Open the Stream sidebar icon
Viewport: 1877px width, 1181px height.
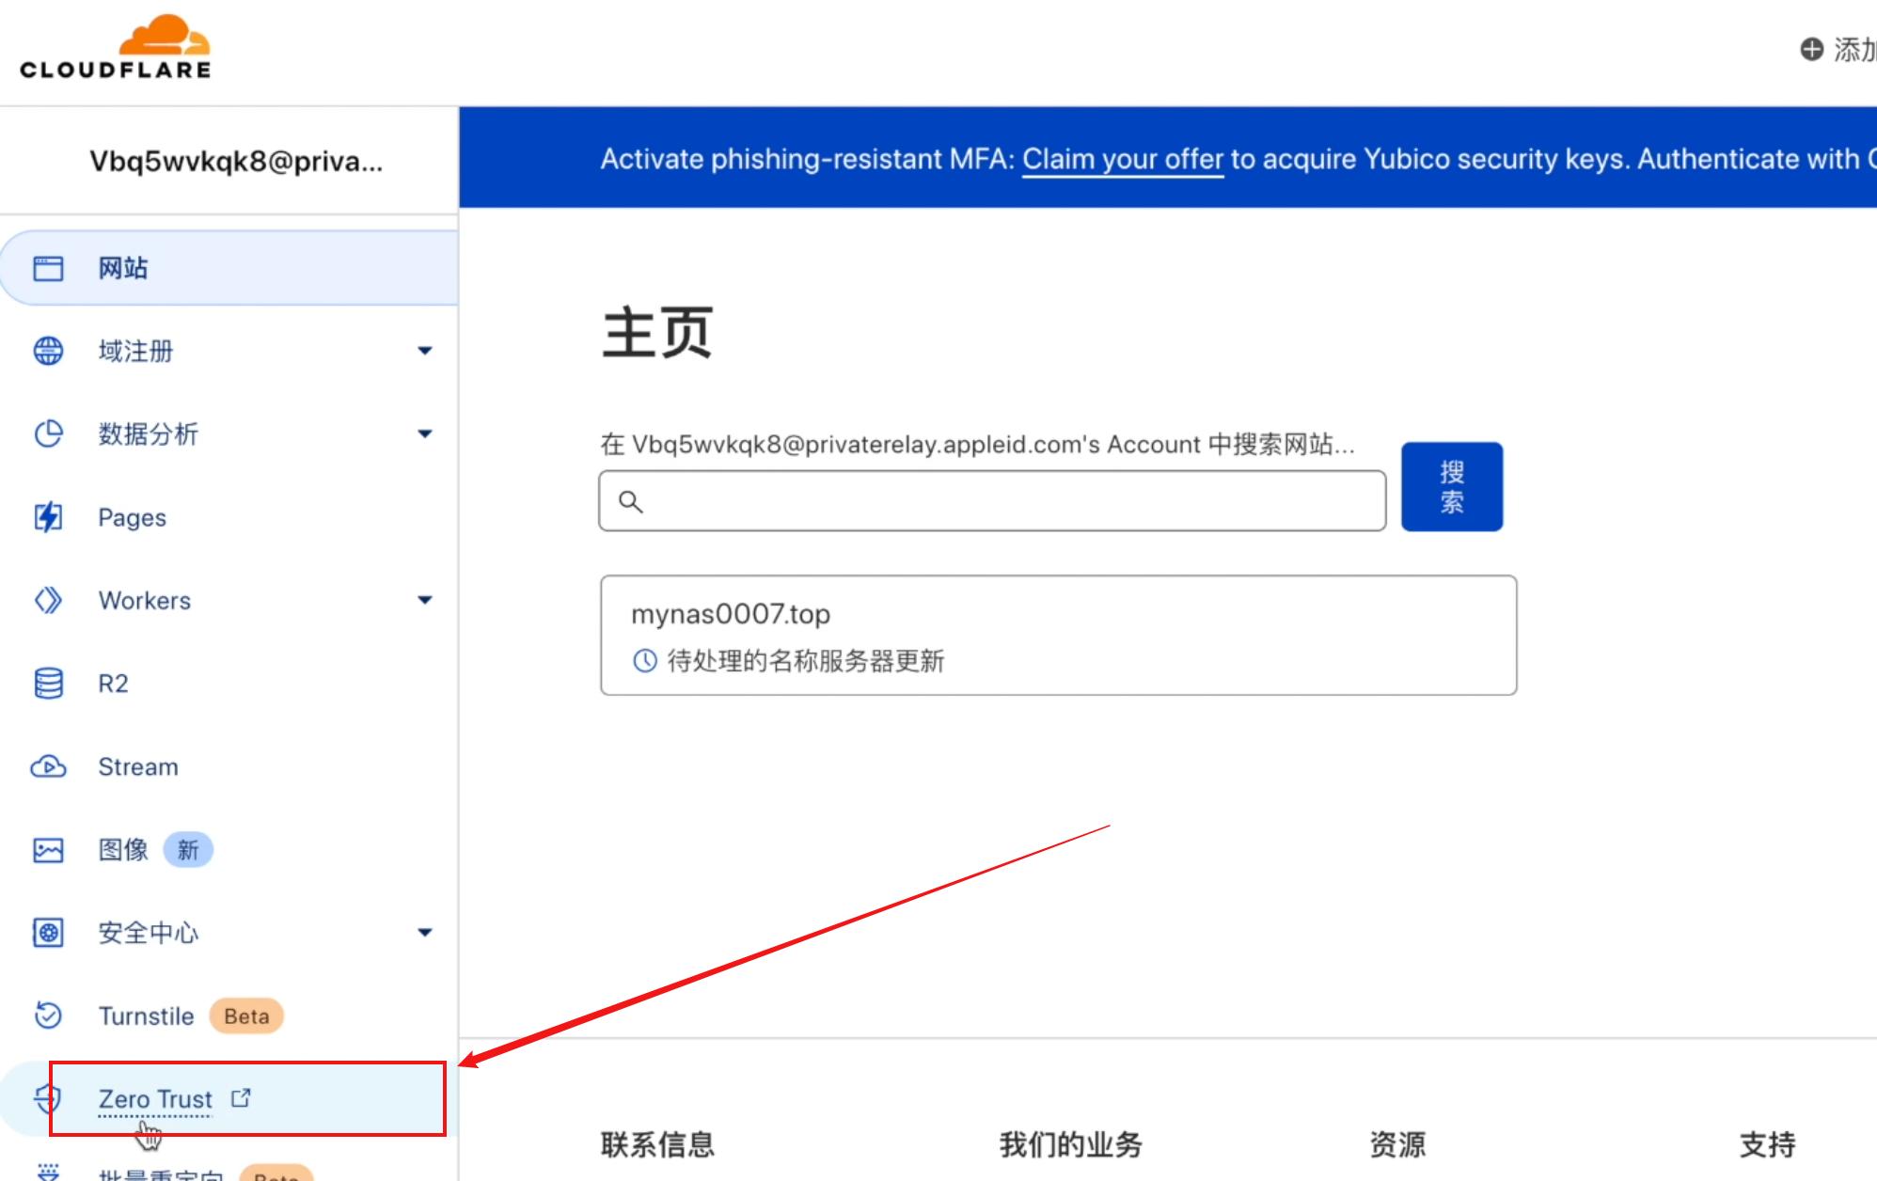tap(48, 766)
